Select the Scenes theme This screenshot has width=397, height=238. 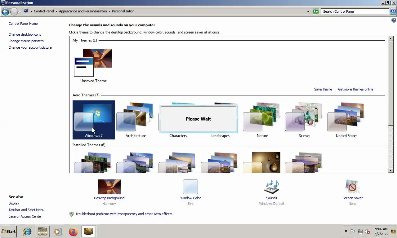pos(304,120)
